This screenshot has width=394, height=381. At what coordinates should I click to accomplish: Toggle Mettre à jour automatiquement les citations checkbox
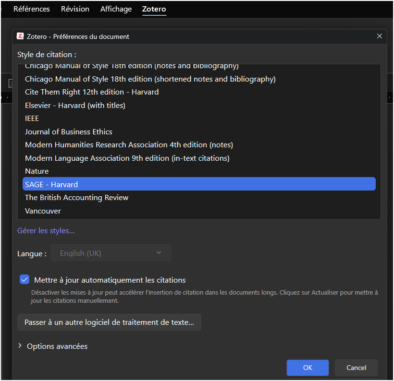pyautogui.click(x=25, y=280)
